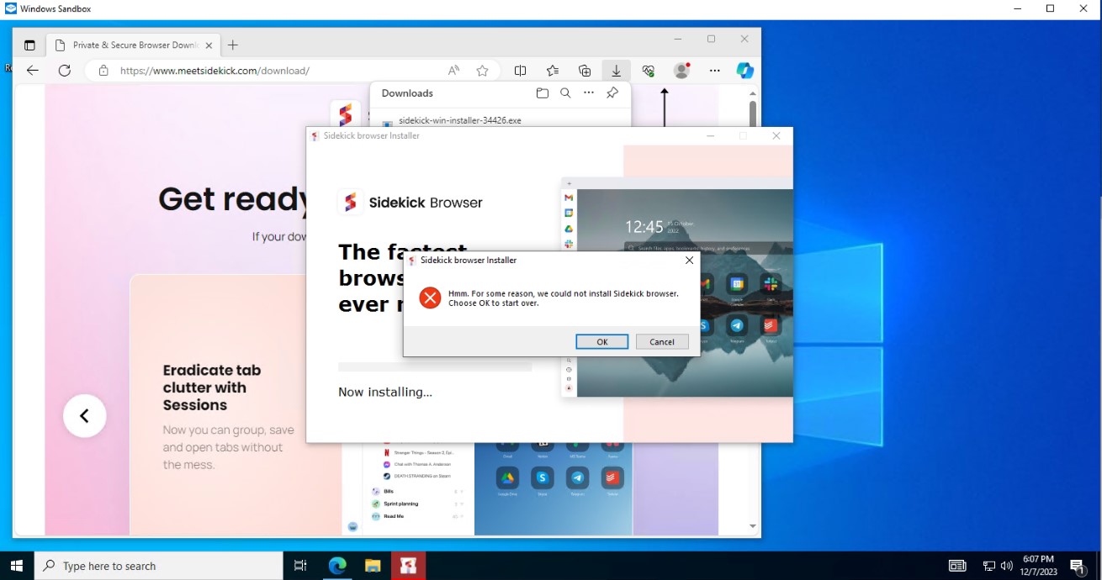Cancel the Sidekick installation error dialog
Screen dimensions: 1102x580
[662, 342]
